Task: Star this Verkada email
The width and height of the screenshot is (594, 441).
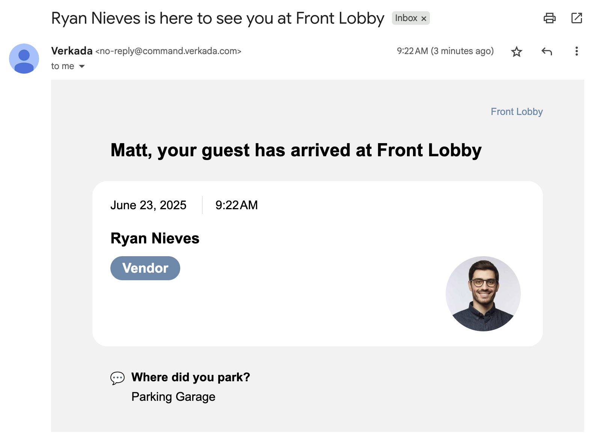Action: (517, 51)
